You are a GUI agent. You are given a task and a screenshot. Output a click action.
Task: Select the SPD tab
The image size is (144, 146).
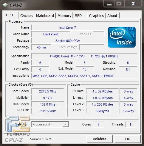(80, 16)
